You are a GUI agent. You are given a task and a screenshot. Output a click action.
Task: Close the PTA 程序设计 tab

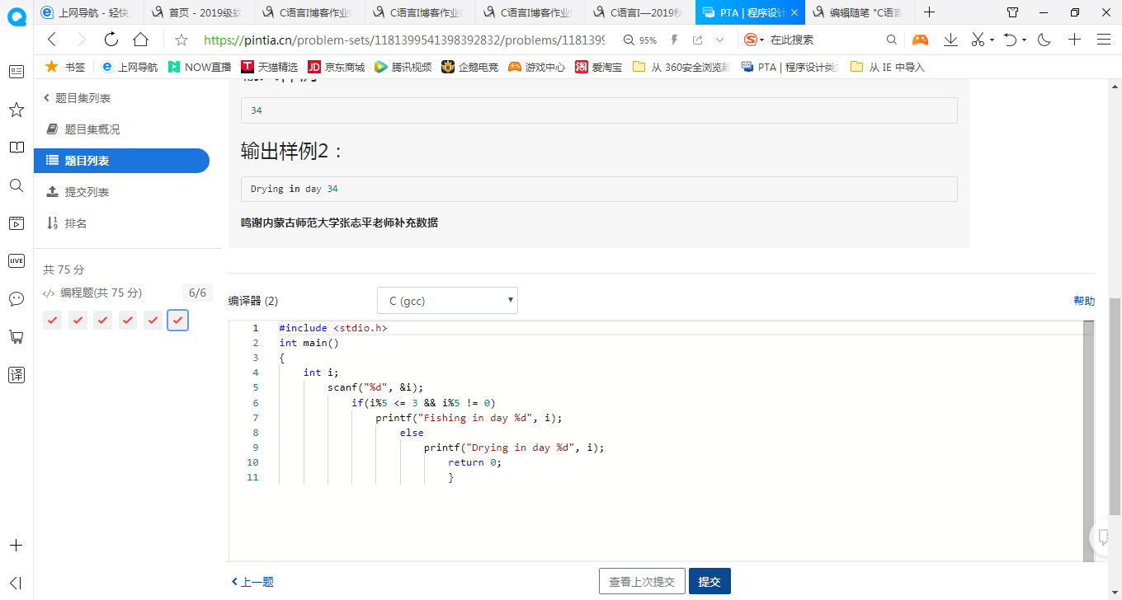click(794, 12)
